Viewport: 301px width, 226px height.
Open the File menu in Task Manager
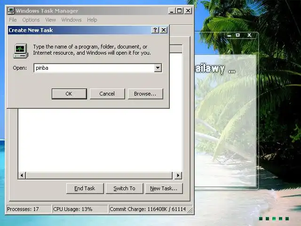coord(13,20)
